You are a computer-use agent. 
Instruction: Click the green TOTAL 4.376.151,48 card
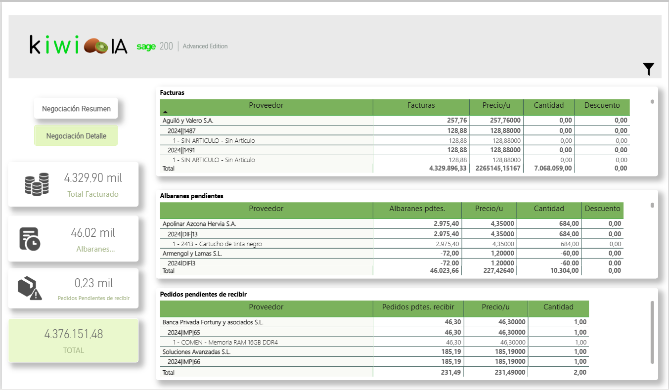pyautogui.click(x=73, y=341)
